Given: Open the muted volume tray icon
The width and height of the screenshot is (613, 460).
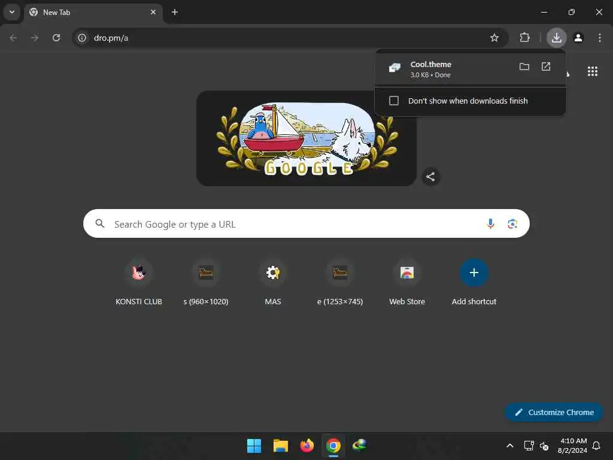Looking at the screenshot, I should coord(544,446).
